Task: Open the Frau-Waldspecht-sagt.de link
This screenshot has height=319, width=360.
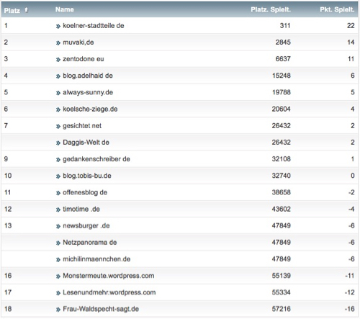Action: click(x=101, y=309)
